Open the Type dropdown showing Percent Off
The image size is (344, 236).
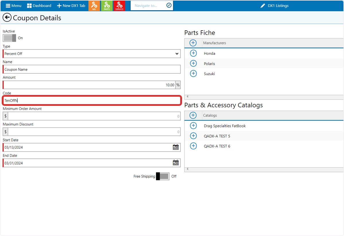(92, 53)
